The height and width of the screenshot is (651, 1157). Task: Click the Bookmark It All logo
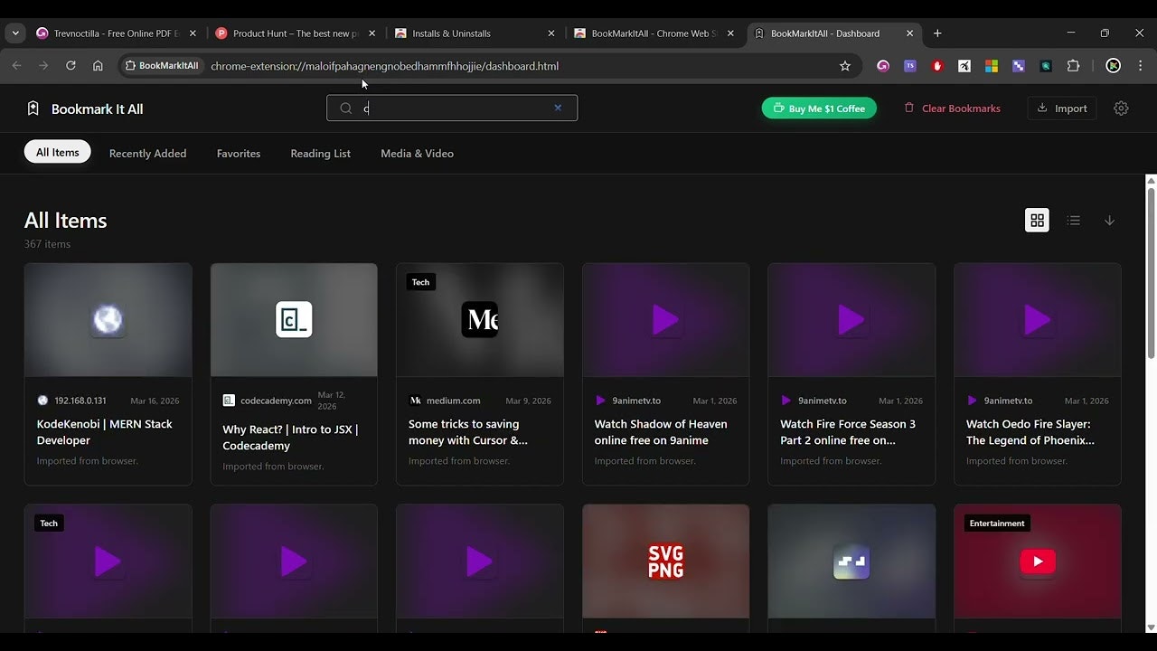(x=84, y=108)
